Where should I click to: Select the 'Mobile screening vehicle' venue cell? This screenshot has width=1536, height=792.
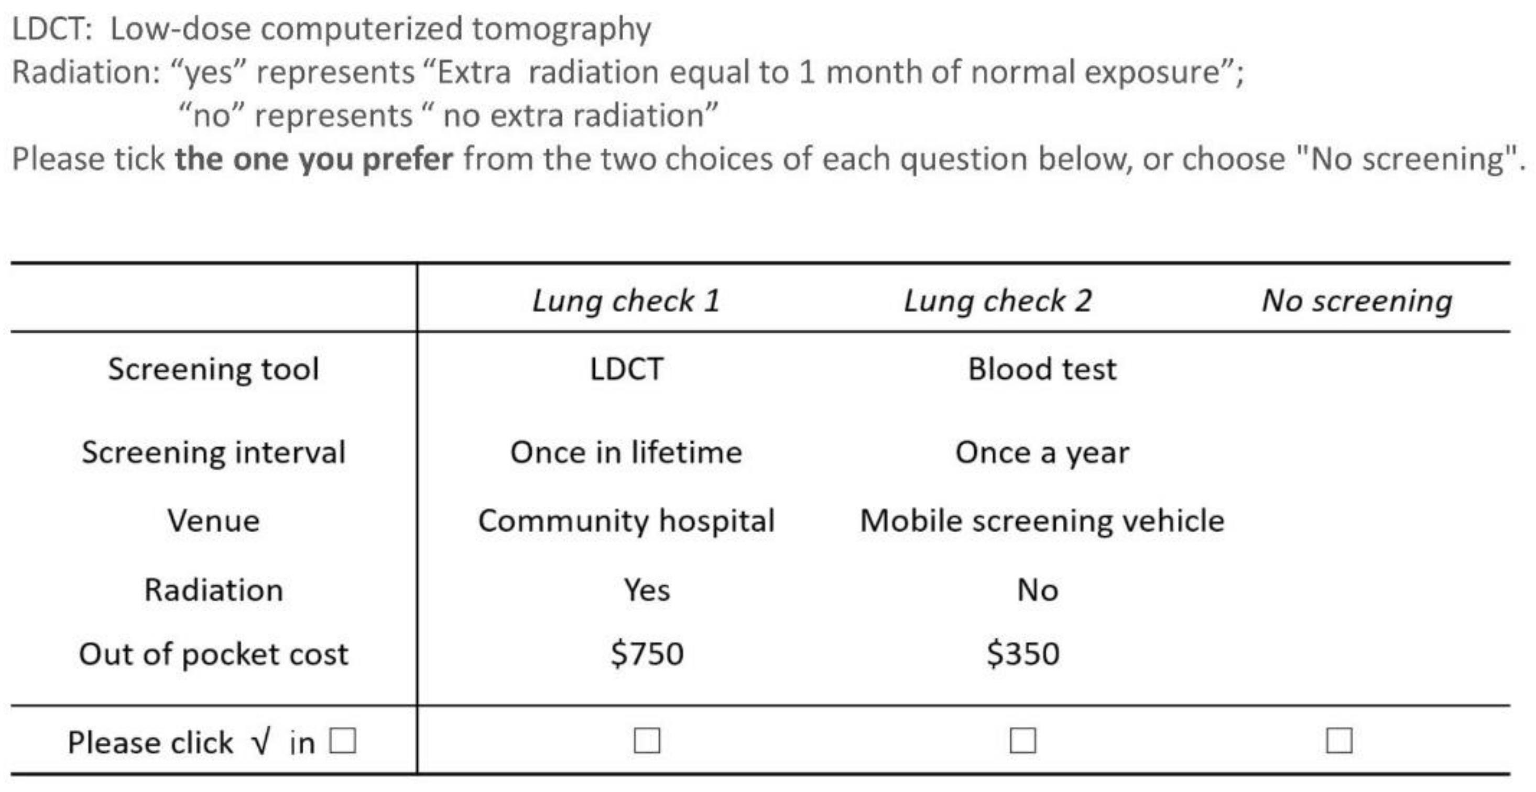pos(1042,521)
